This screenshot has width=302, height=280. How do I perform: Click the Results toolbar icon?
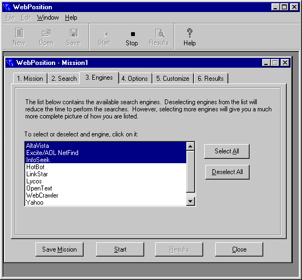159,33
